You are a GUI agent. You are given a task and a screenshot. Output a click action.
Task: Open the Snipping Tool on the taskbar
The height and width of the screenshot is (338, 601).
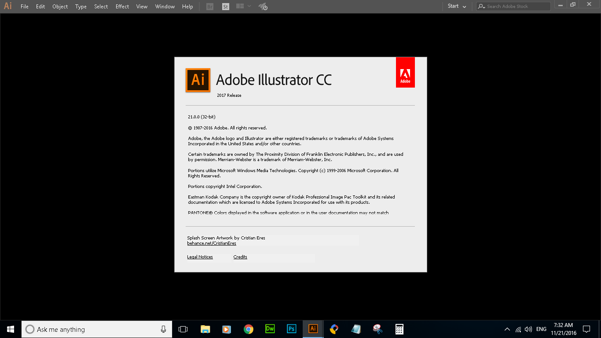377,329
